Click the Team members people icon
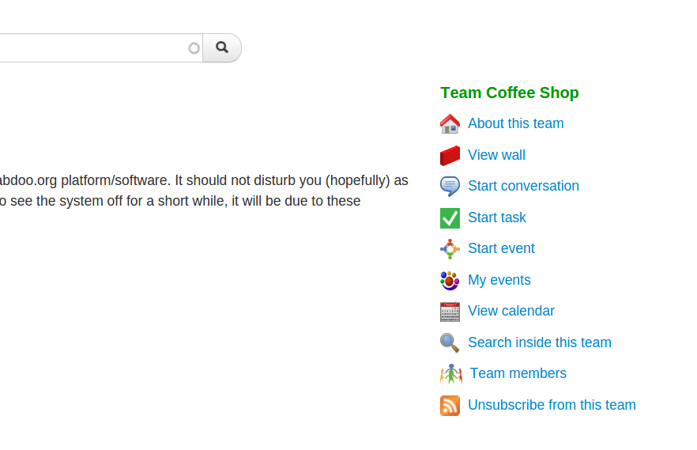697x450 pixels. tap(450, 374)
